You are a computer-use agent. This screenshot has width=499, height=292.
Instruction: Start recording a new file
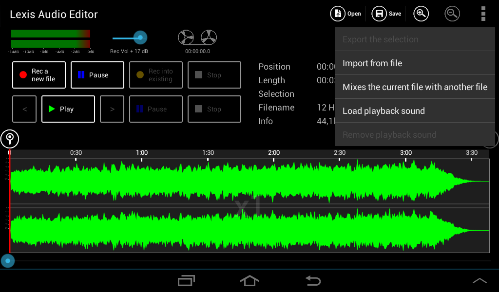pos(39,75)
